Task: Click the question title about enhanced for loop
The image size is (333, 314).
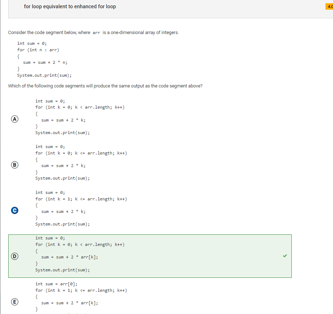Action: pyautogui.click(x=70, y=6)
